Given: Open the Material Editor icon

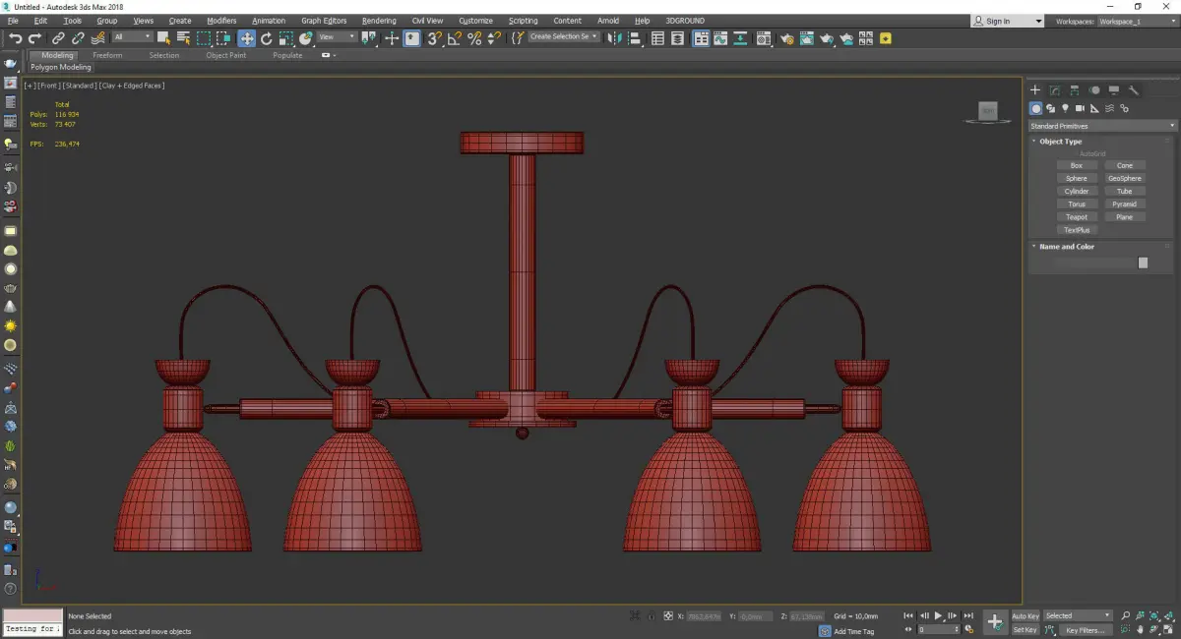Looking at the screenshot, I should (762, 38).
